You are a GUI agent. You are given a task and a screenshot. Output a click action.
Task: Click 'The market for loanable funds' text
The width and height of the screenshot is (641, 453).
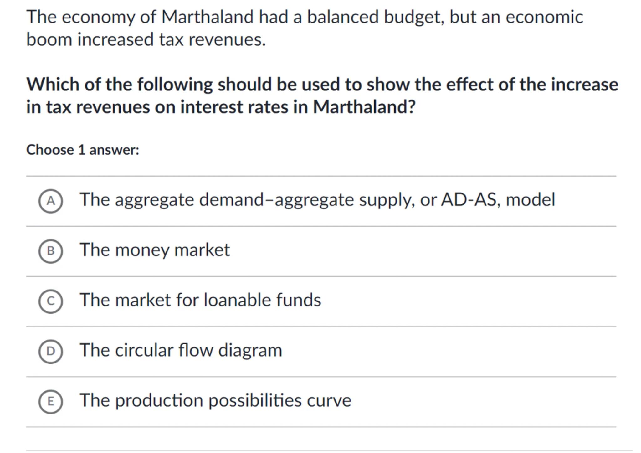(200, 300)
